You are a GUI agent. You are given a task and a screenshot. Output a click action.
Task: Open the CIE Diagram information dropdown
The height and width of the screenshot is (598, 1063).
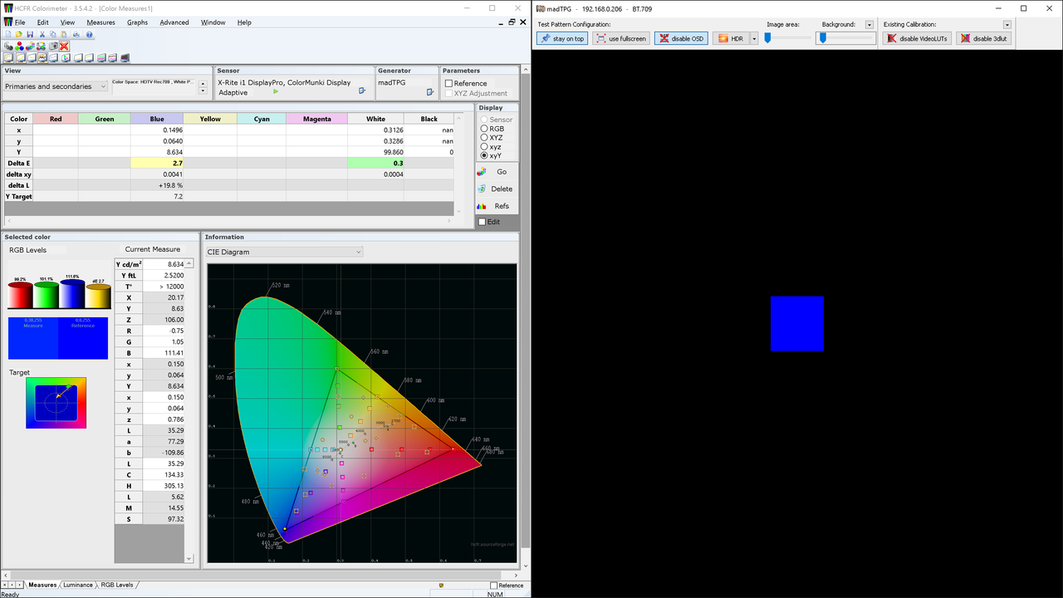click(284, 252)
